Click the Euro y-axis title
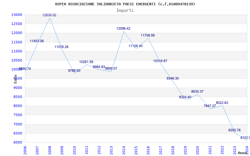Viewport: 250px width, 156px height. pos(15,79)
